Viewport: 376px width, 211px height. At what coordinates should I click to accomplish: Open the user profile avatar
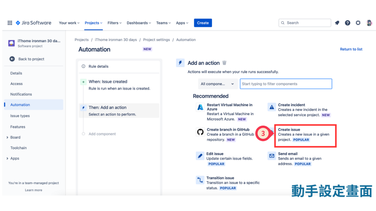[369, 23]
